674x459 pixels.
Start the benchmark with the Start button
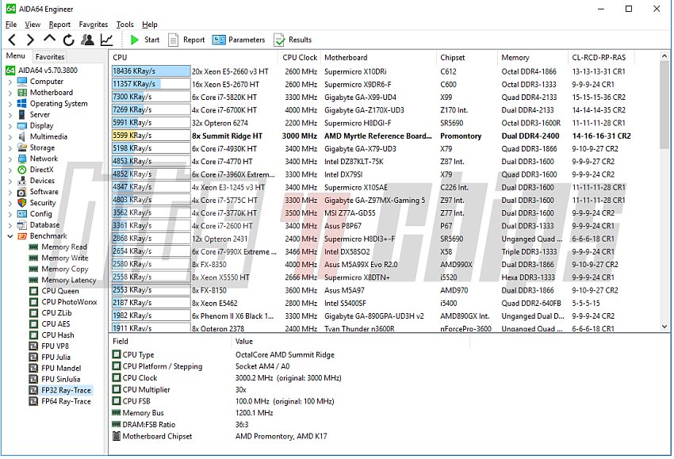tap(144, 40)
